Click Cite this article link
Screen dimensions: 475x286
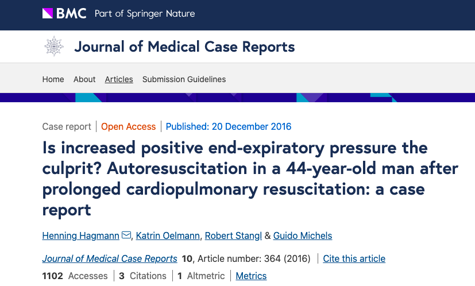coord(354,258)
